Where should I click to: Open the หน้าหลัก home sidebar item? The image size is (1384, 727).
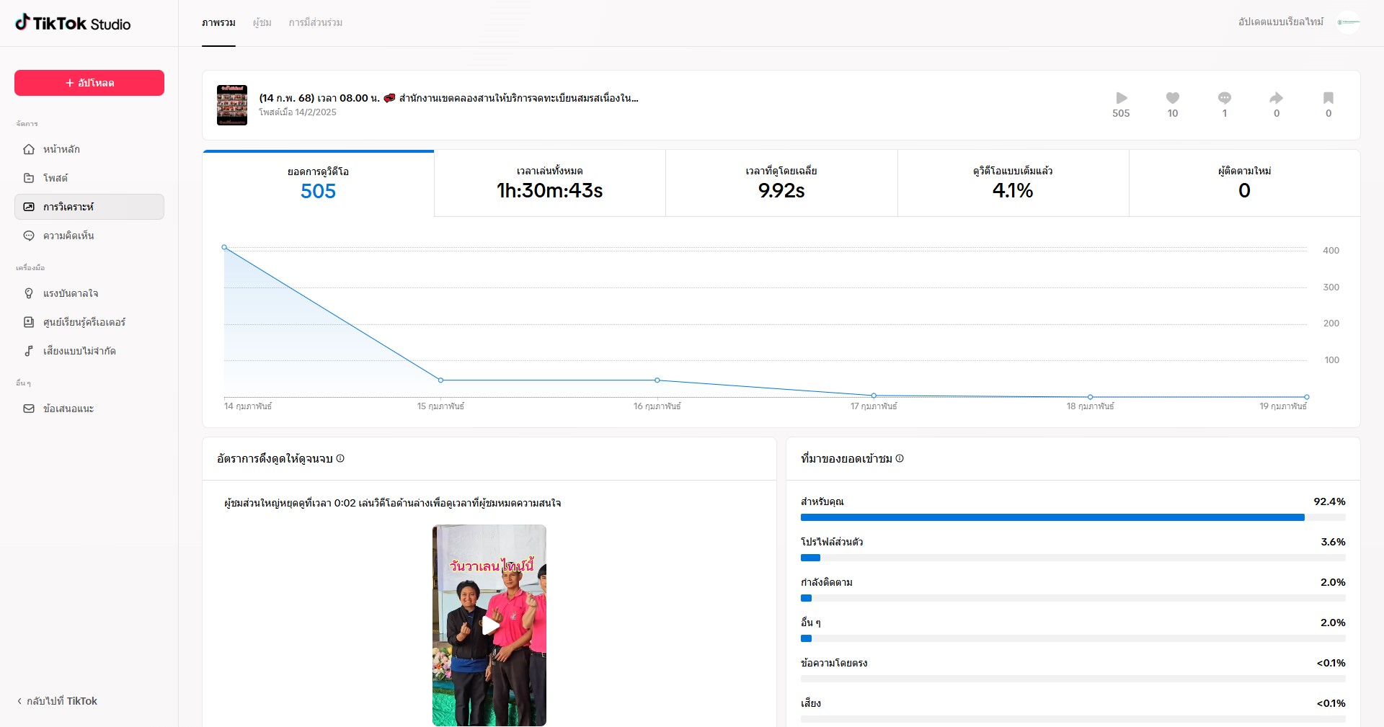pos(61,149)
